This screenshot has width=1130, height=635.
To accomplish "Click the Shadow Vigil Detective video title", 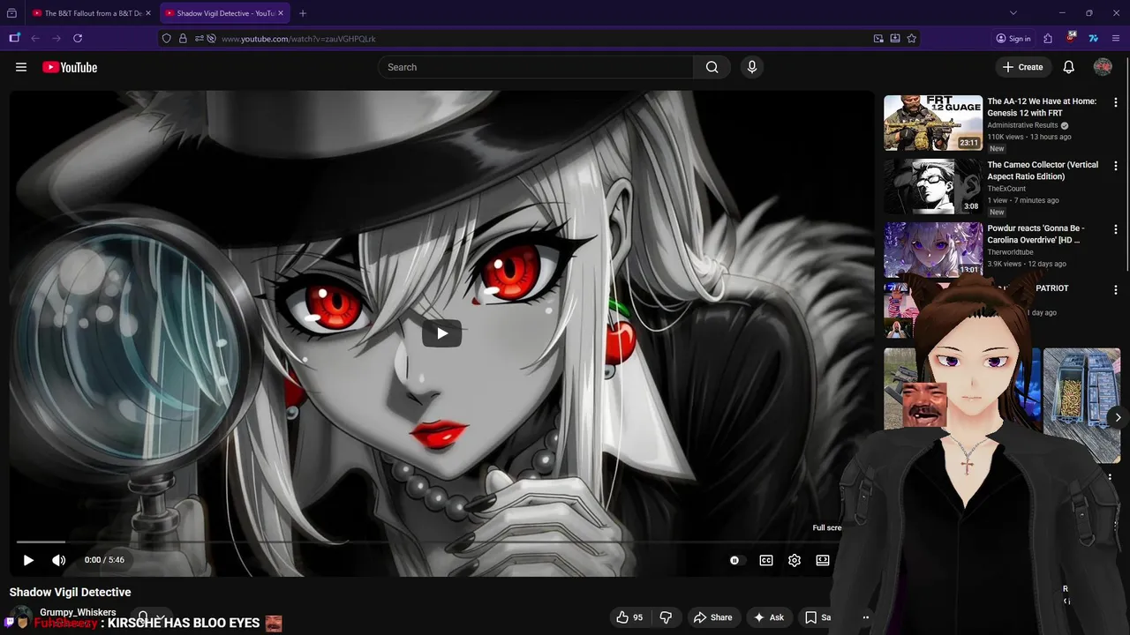I will (70, 592).
